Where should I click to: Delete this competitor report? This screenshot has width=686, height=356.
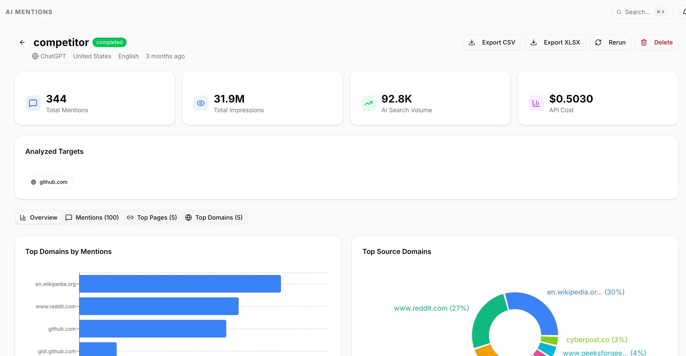657,43
